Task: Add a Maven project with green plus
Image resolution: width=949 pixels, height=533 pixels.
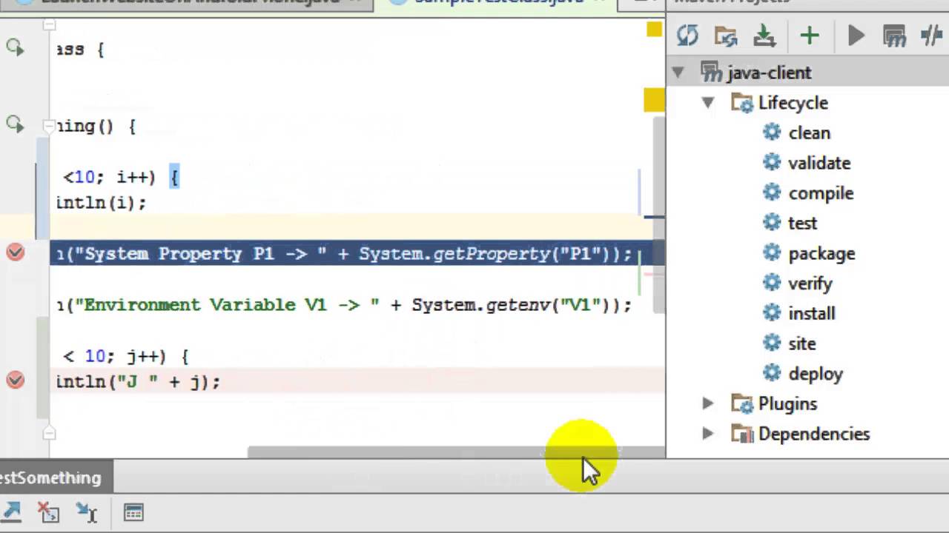Action: click(809, 36)
